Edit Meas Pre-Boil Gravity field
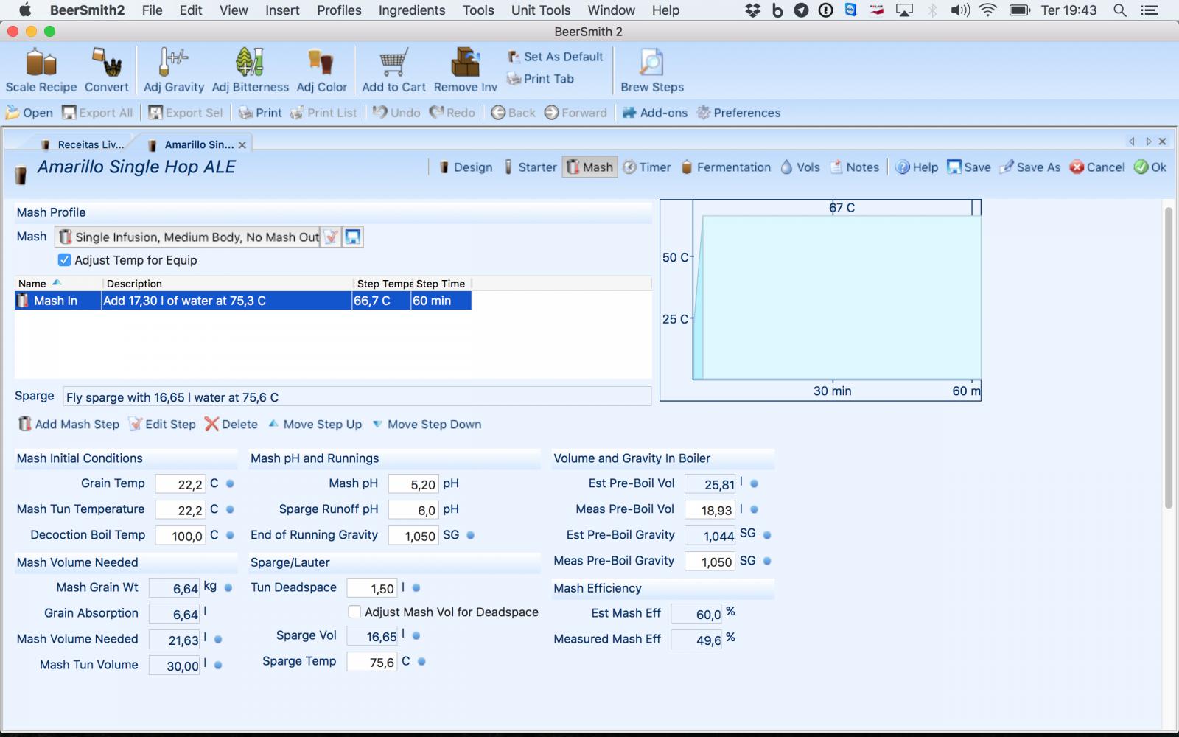 point(710,562)
